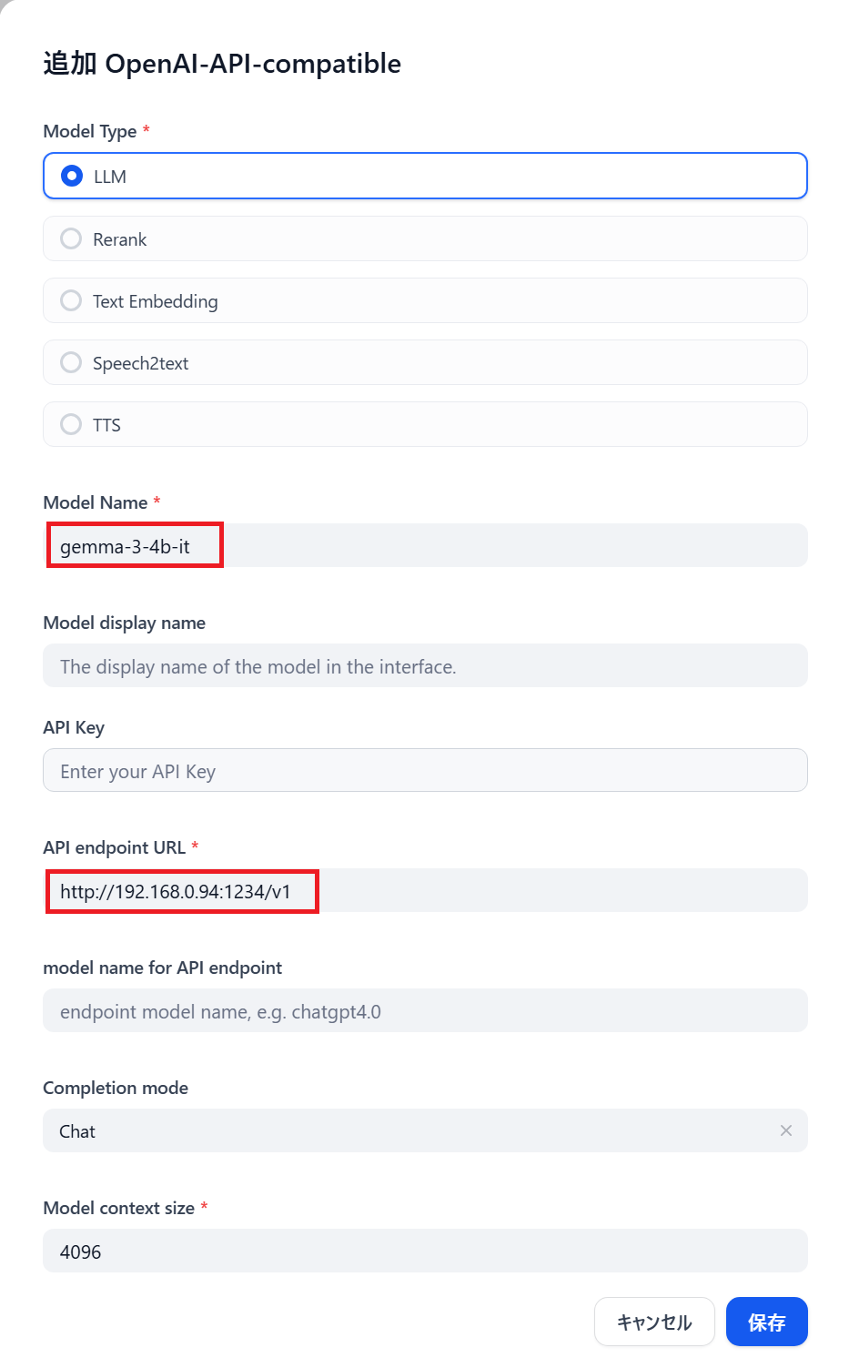The image size is (849, 1368).
Task: Save with the 保存 button
Action: [x=766, y=1322]
